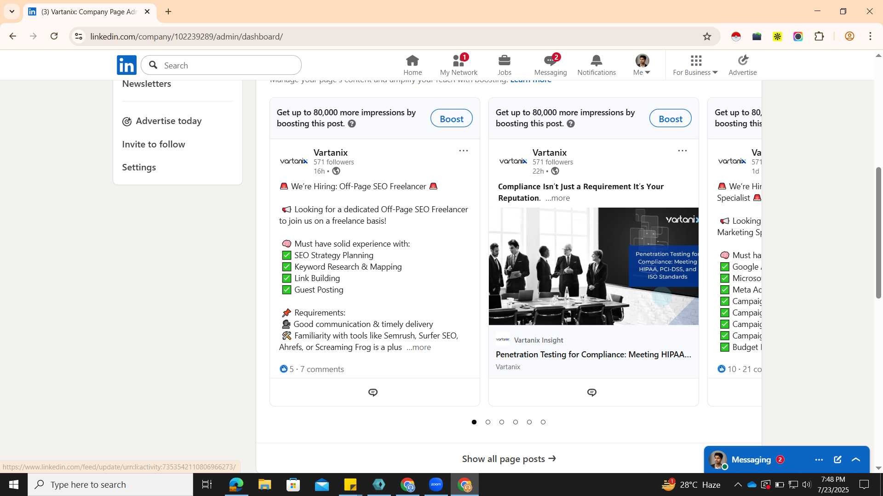The image size is (883, 496).
Task: Click the LinkedIn search field
Action: (221, 65)
